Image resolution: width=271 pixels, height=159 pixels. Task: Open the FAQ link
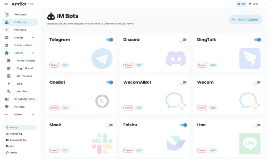coord(20,146)
